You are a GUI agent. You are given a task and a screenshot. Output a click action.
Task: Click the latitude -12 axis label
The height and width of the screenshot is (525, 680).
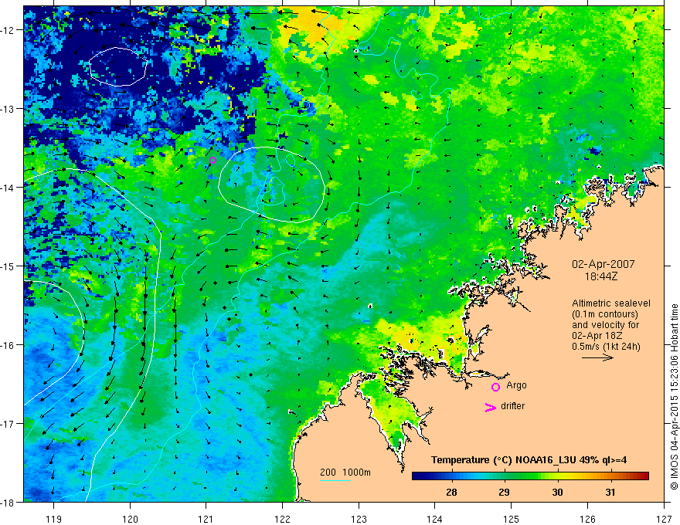8,30
